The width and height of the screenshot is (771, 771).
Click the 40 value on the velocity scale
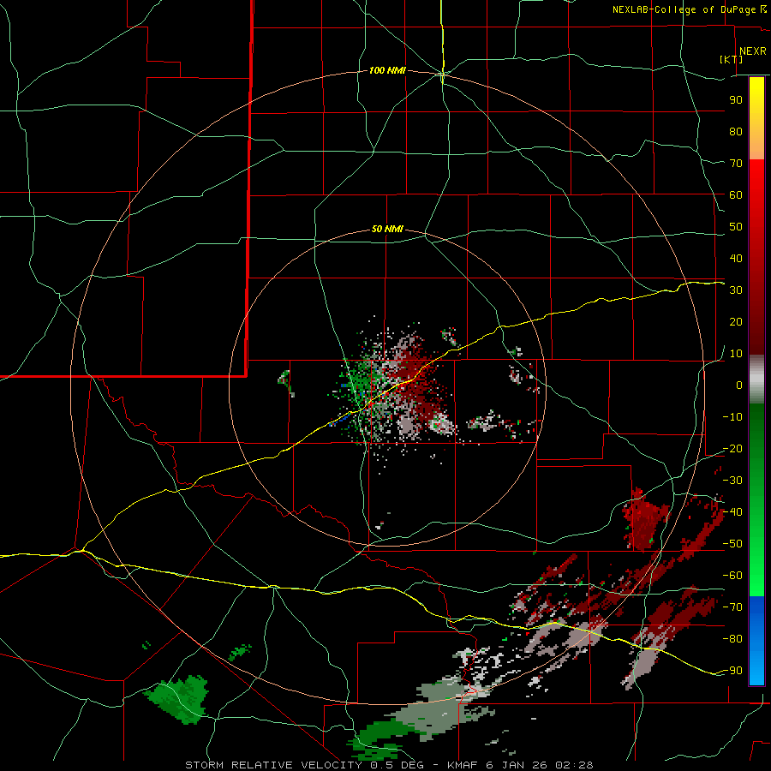click(736, 259)
